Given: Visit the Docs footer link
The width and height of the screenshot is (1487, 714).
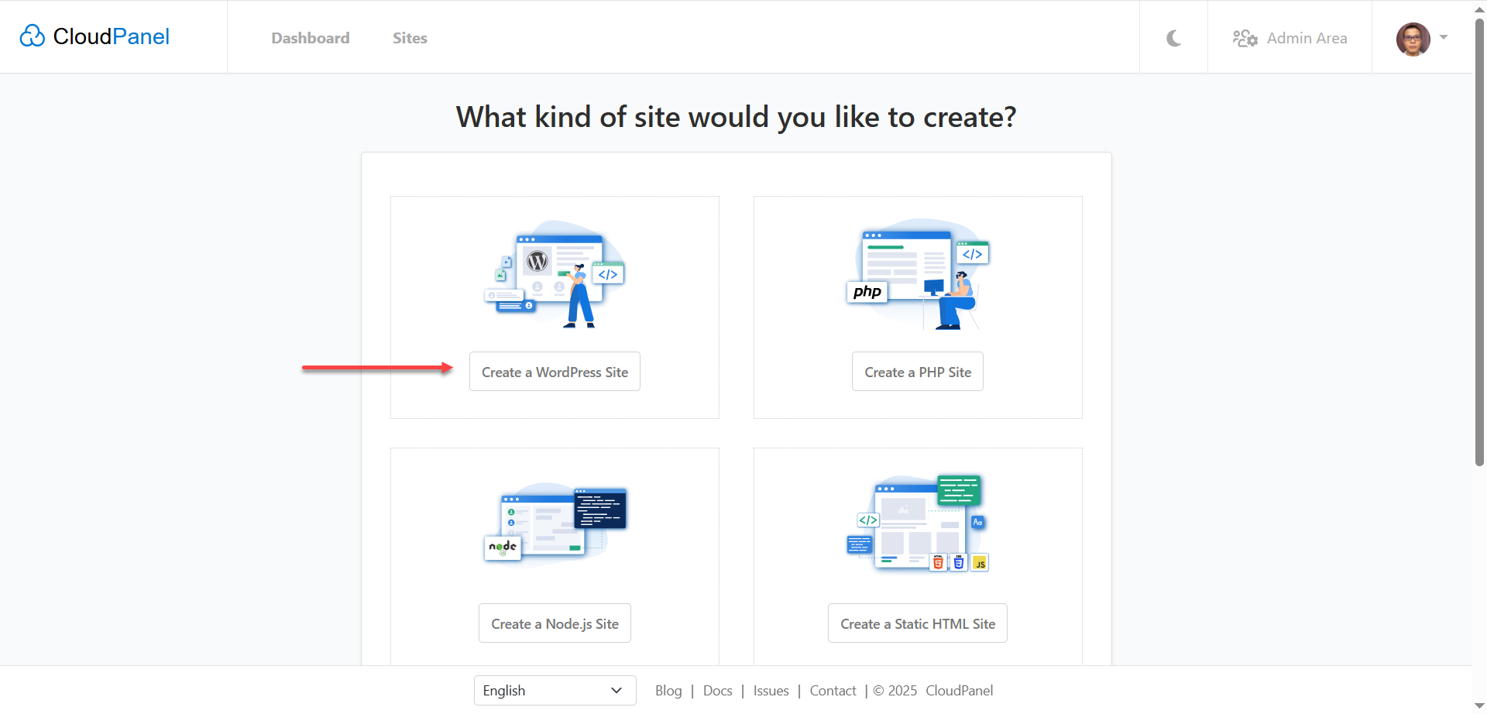Looking at the screenshot, I should (717, 690).
